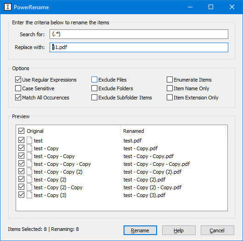Click the Renamed column header
The image size is (243, 241).
tap(133, 131)
